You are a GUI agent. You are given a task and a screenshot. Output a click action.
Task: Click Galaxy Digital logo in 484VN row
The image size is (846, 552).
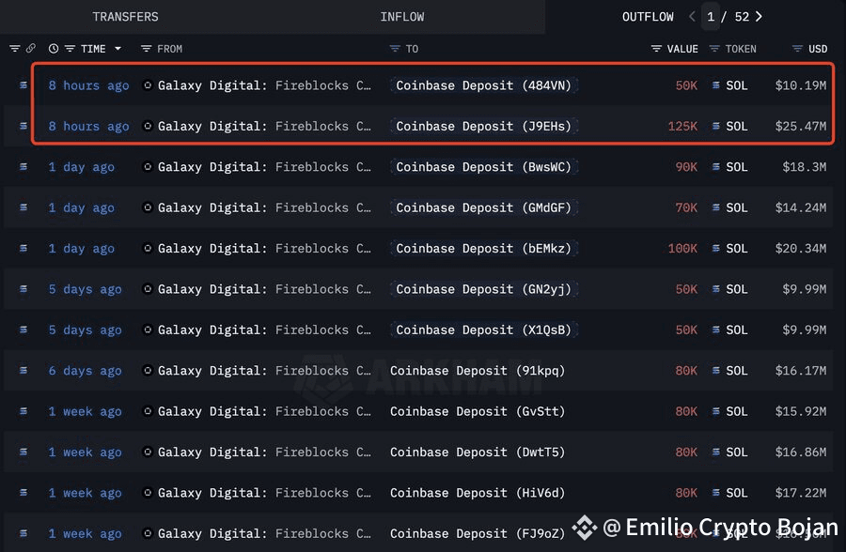coord(148,85)
